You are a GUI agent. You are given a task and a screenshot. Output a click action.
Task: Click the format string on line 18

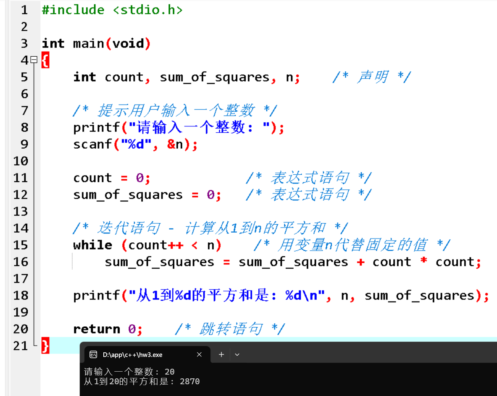[227, 296]
